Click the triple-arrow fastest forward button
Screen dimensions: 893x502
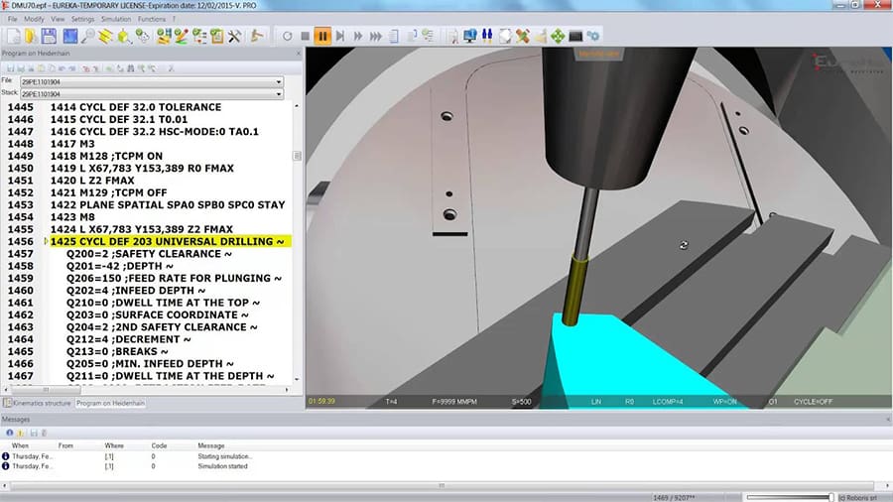coord(375,37)
